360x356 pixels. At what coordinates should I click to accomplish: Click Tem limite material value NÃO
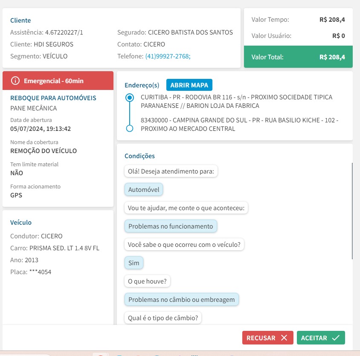click(x=17, y=173)
